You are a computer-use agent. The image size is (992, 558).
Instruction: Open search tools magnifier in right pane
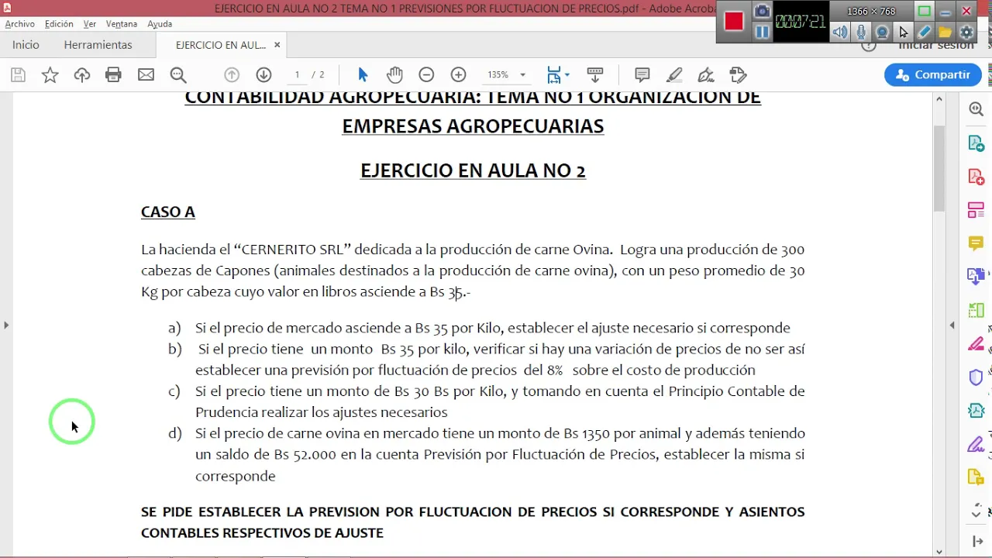[976, 110]
